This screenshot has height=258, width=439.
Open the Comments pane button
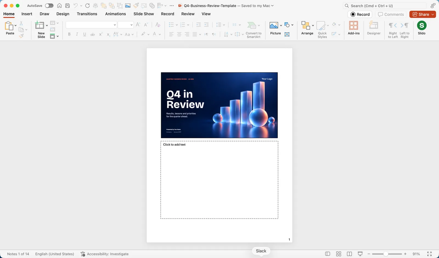coord(391,14)
